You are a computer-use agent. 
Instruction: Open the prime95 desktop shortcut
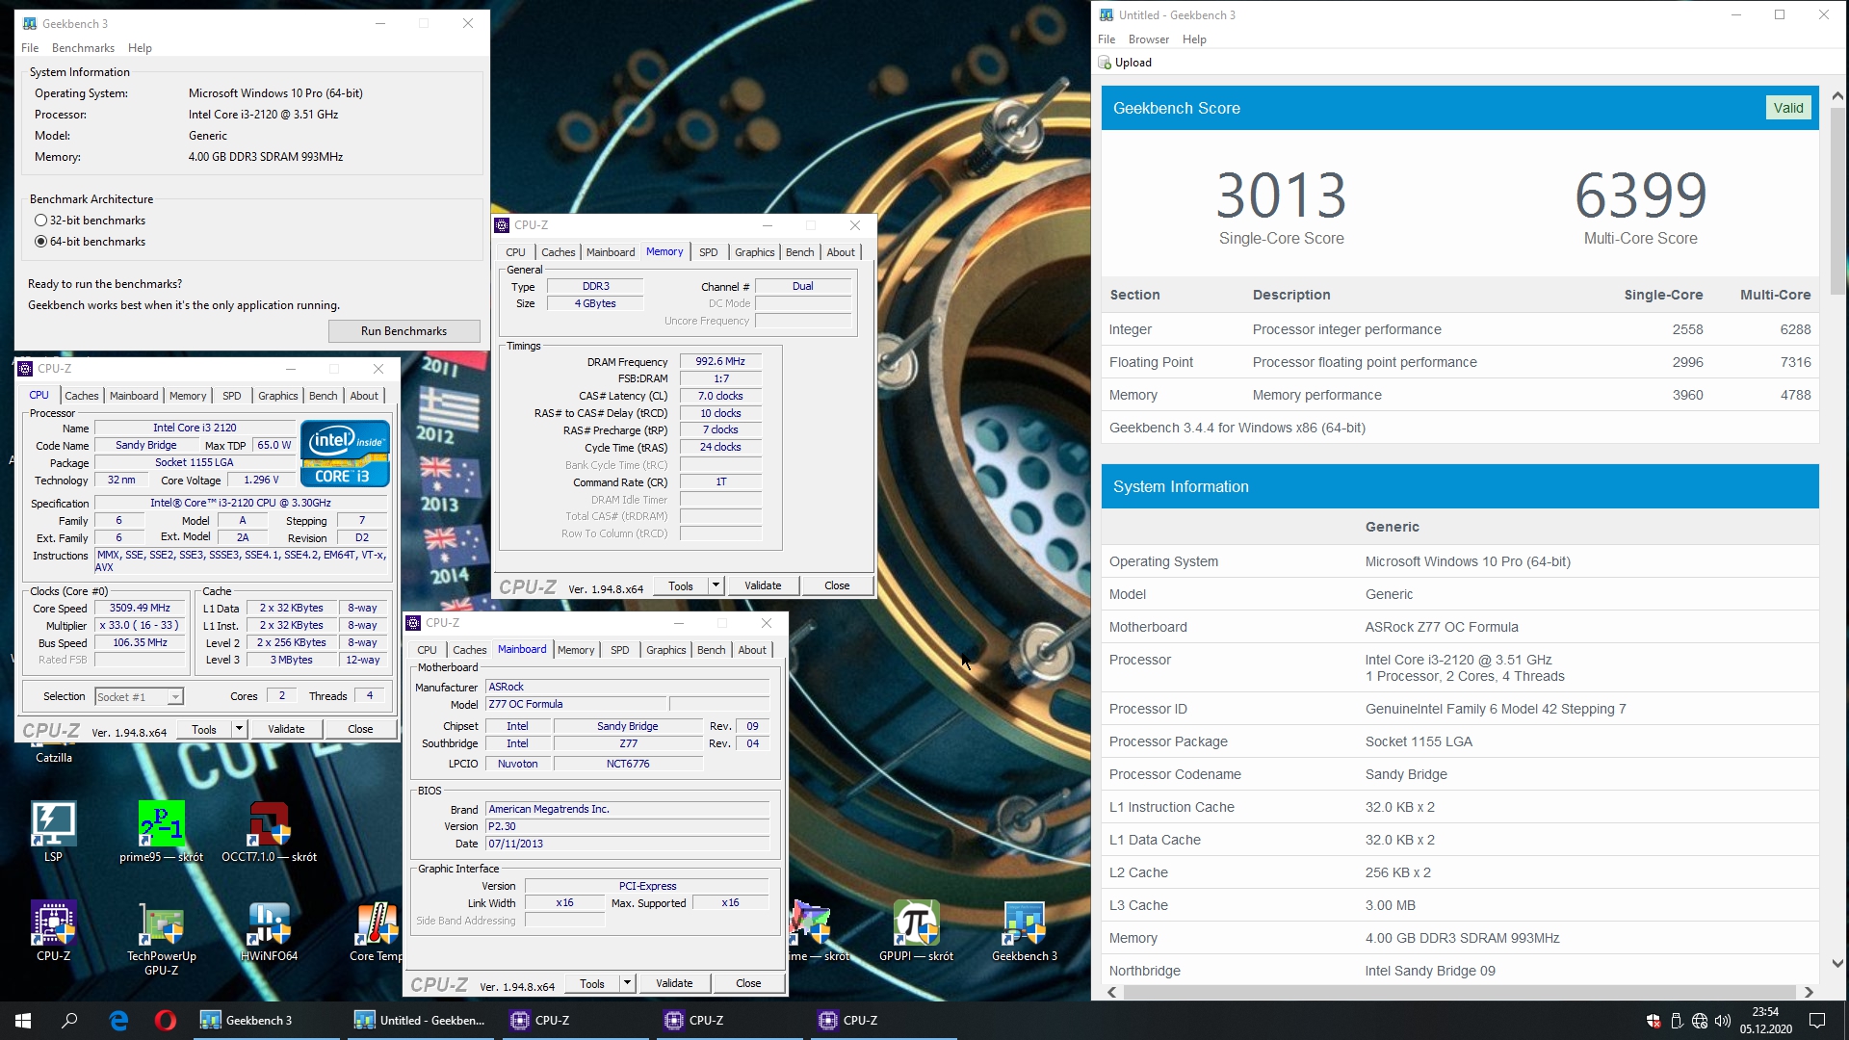(x=161, y=832)
